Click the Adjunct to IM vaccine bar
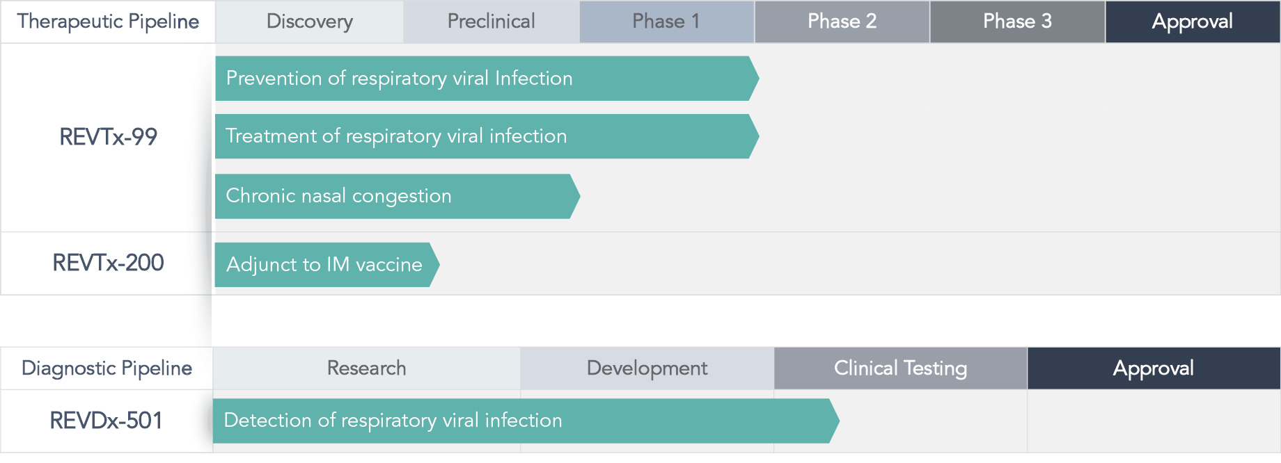 (327, 265)
